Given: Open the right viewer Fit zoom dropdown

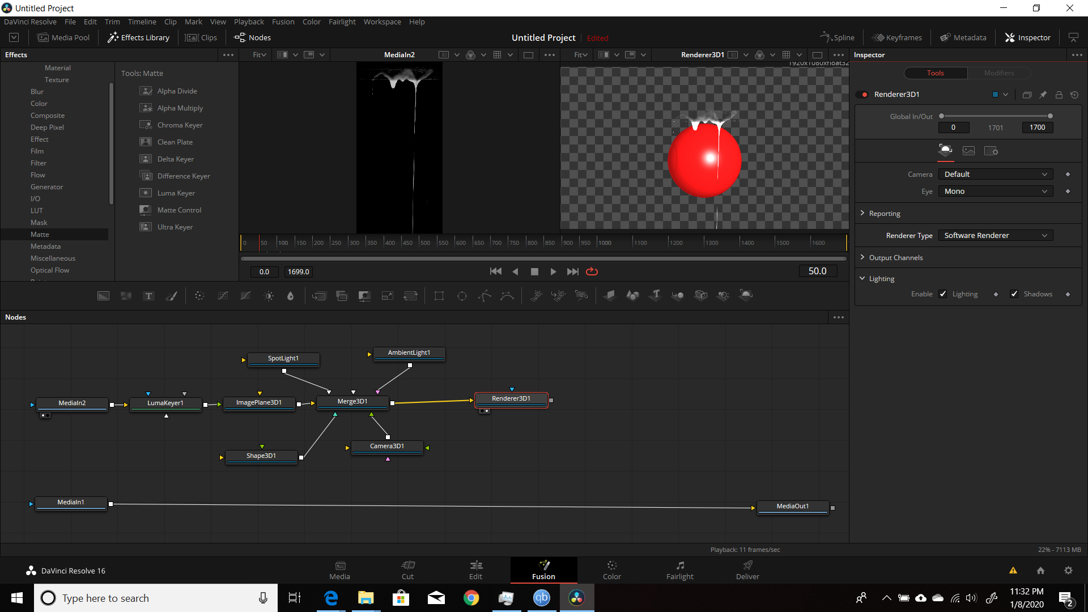Looking at the screenshot, I should point(581,54).
